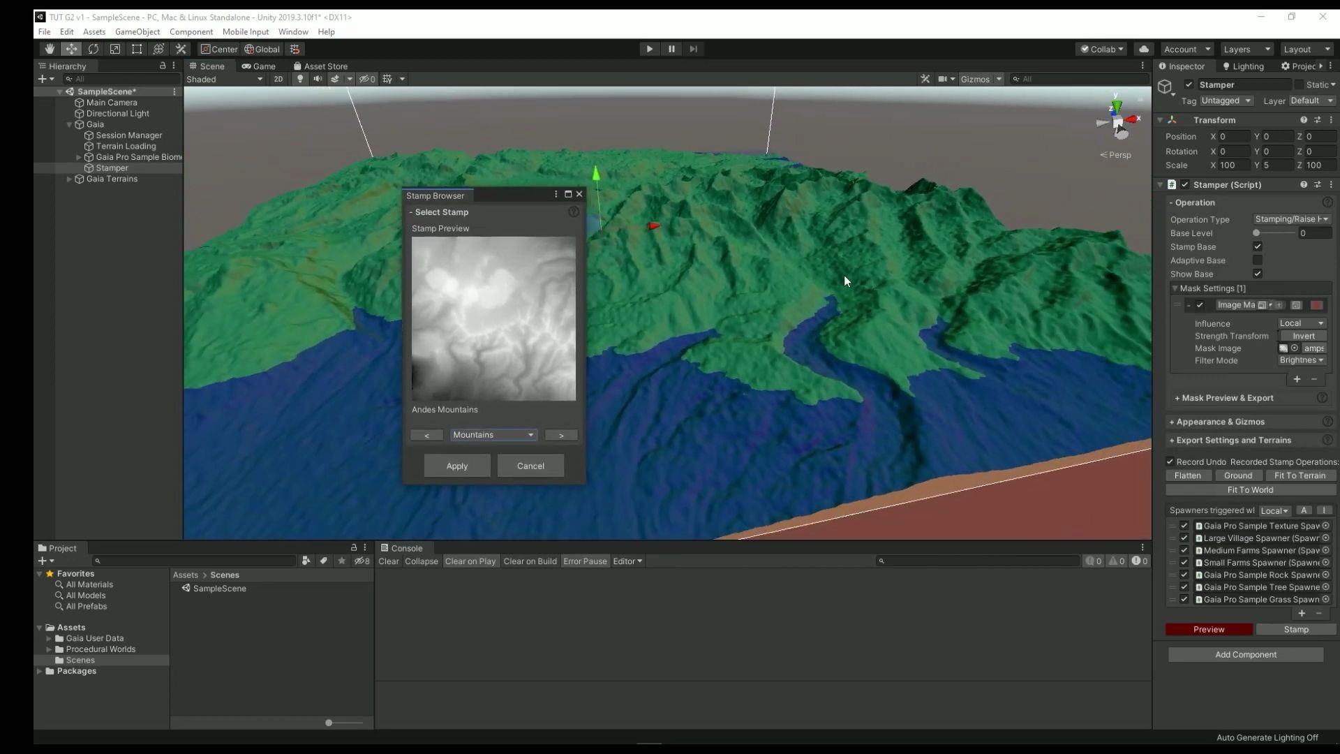The height and width of the screenshot is (754, 1340).
Task: Open Project panel search by type icon
Action: coord(306,561)
